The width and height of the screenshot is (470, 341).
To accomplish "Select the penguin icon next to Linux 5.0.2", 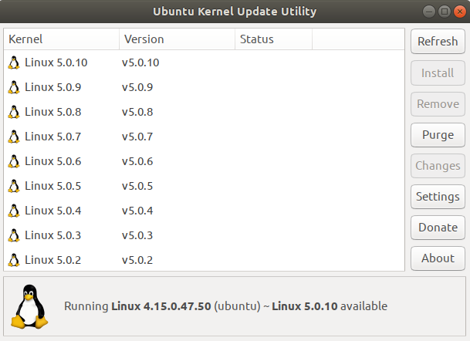I will (13, 260).
